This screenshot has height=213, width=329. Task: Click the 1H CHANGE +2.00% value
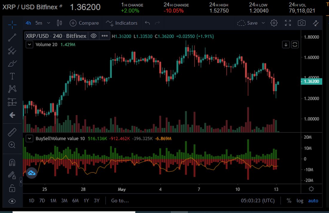130,11
